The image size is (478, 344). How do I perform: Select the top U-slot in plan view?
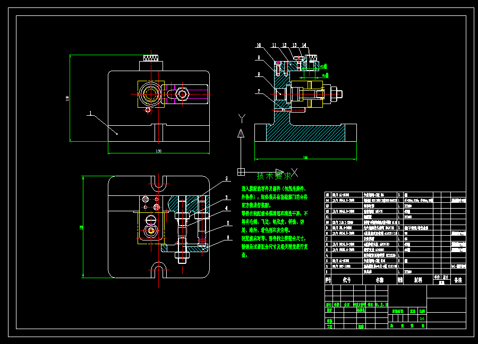pos(158,184)
